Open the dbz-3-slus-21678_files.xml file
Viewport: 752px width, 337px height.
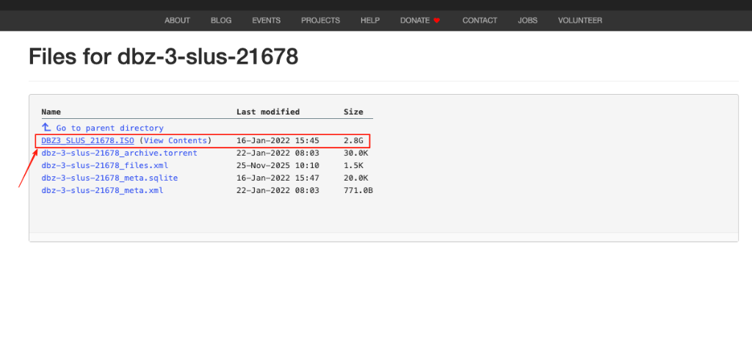tap(105, 165)
